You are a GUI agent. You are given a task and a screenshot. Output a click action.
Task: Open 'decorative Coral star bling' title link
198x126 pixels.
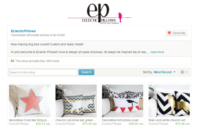29,120
